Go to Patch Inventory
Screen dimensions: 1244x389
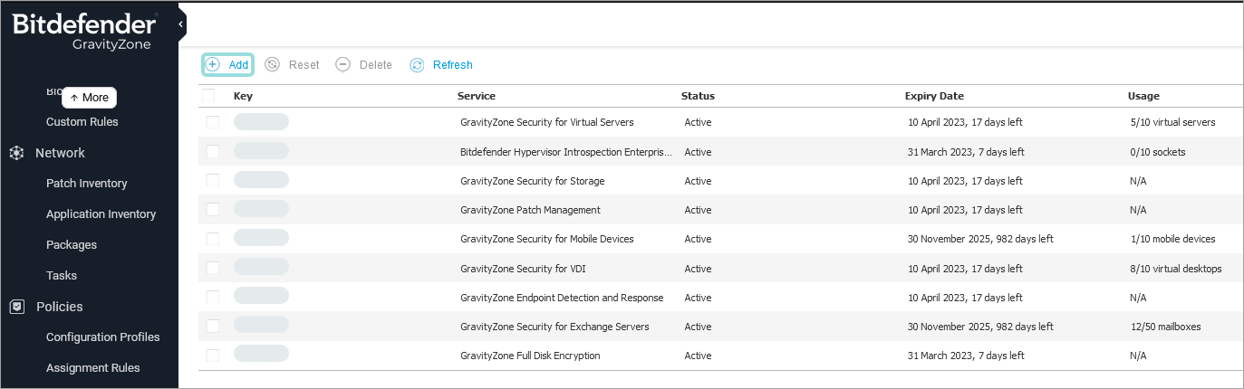click(x=87, y=184)
